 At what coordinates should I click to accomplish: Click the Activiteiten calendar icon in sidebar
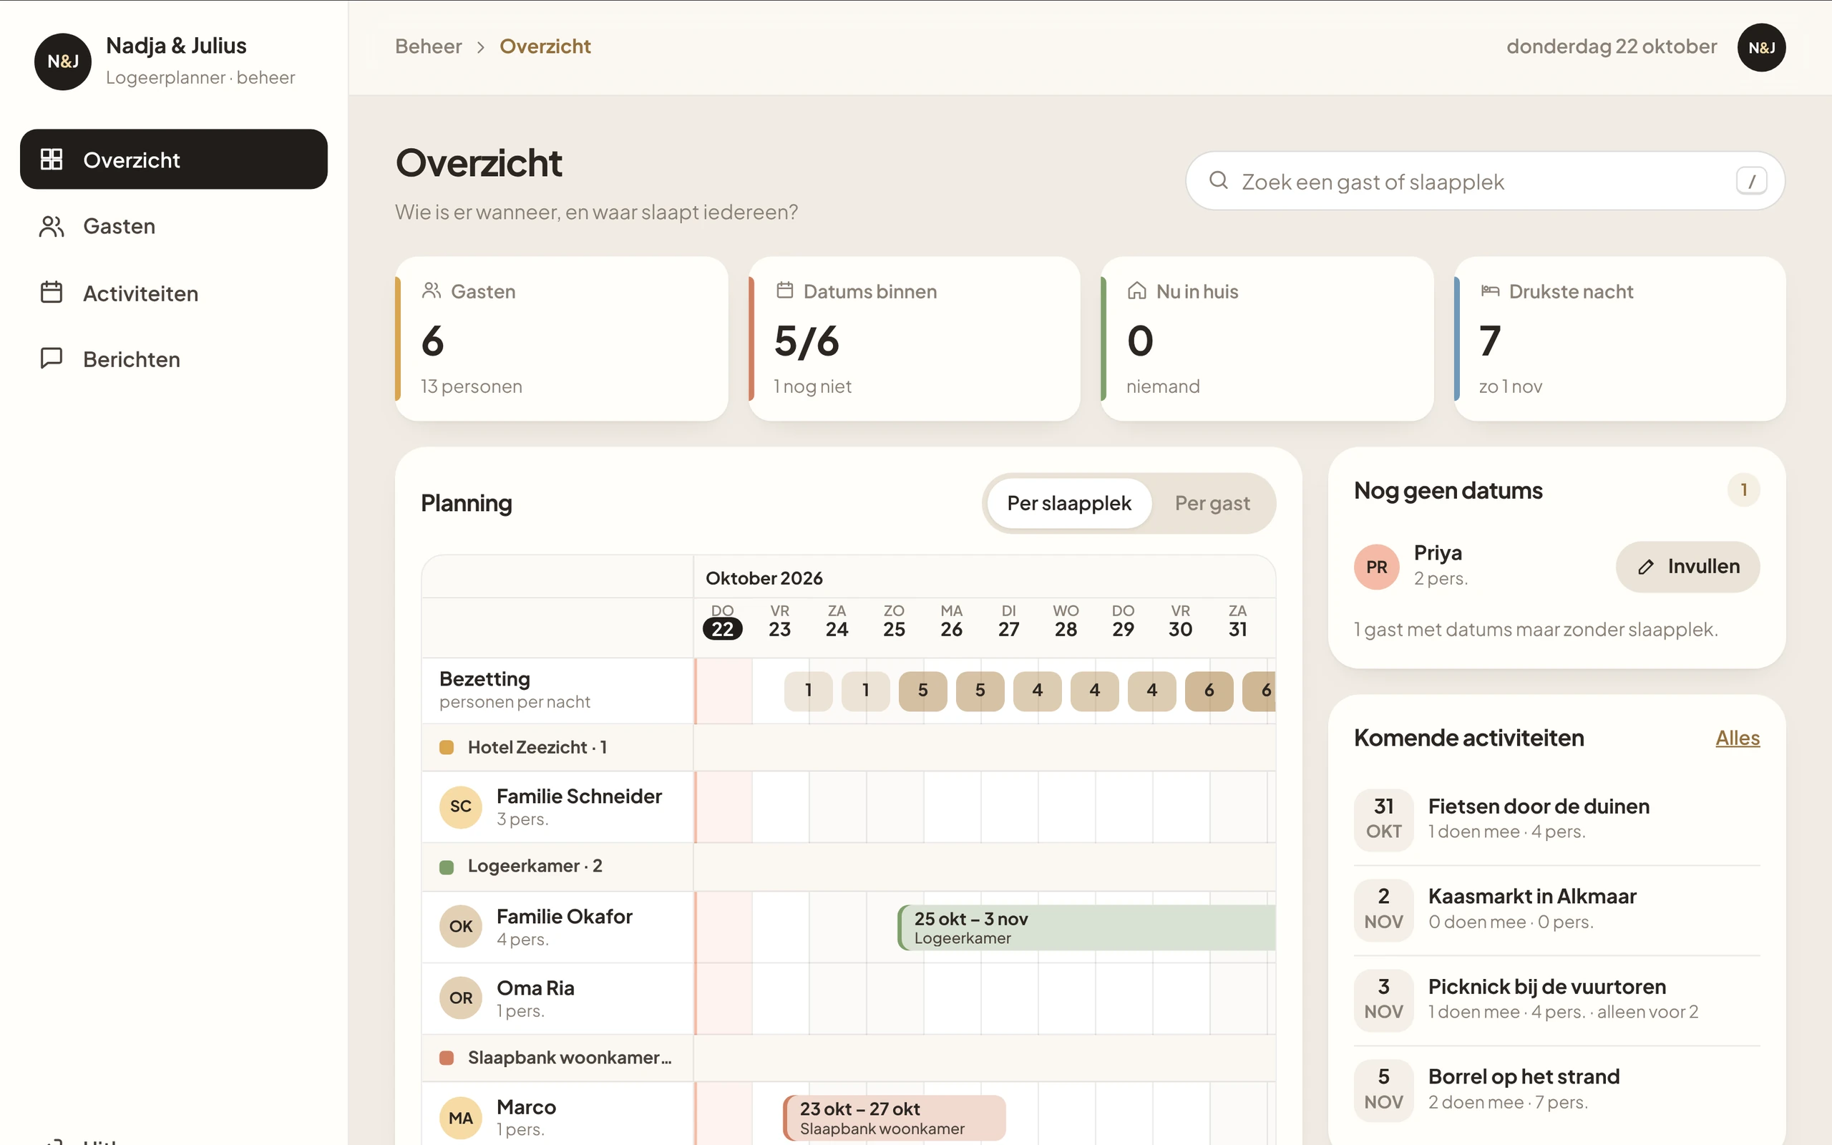pos(52,292)
